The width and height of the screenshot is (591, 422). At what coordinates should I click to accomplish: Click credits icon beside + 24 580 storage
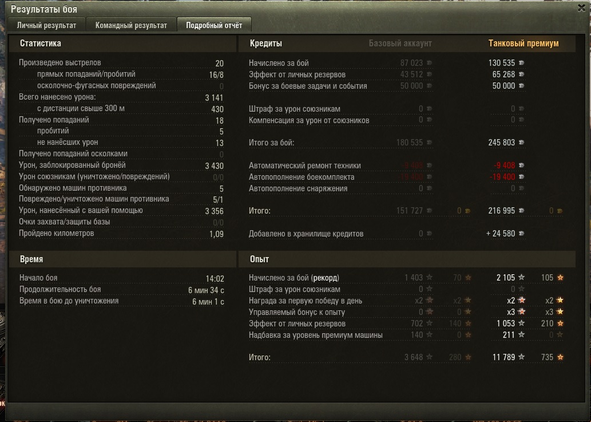(x=522, y=234)
